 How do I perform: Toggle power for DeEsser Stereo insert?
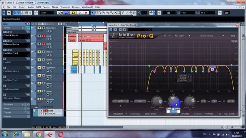4,41
